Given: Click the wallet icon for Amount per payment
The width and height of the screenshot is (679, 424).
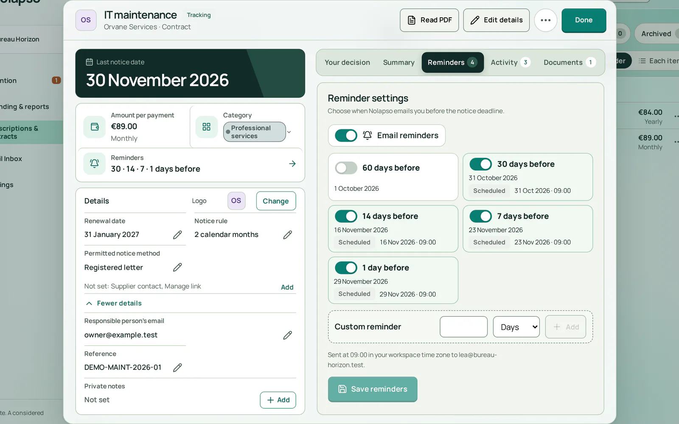Looking at the screenshot, I should tap(95, 127).
